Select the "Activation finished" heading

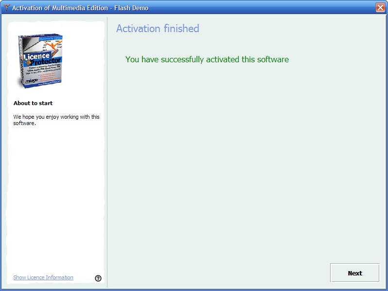[x=158, y=28]
